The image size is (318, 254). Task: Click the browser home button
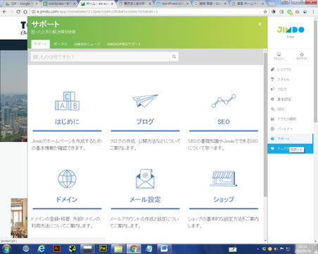point(25,11)
